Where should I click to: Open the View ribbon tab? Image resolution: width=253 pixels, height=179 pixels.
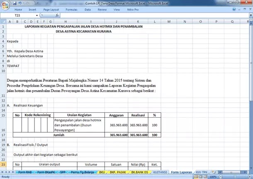point(117,10)
